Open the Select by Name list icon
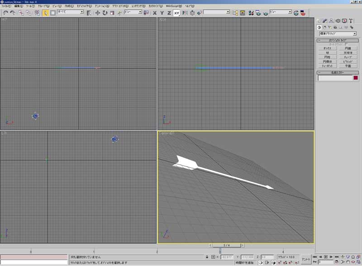Viewport: 362px width, 266px height. 89,13
